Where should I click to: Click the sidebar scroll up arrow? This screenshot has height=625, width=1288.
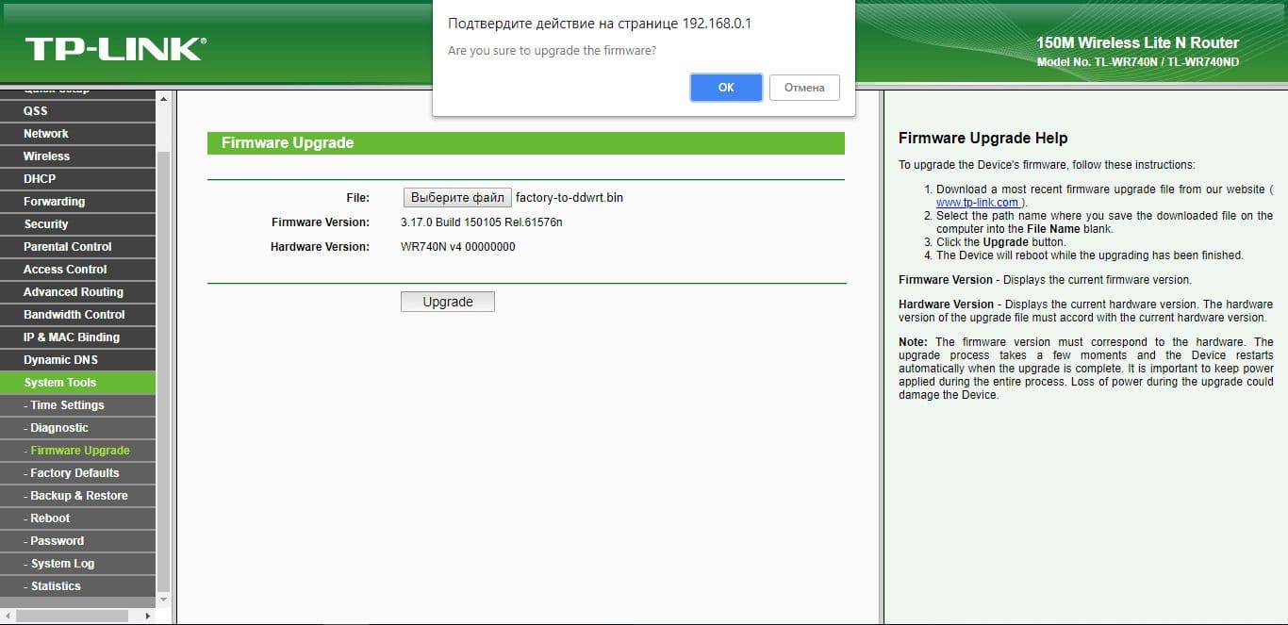point(163,98)
